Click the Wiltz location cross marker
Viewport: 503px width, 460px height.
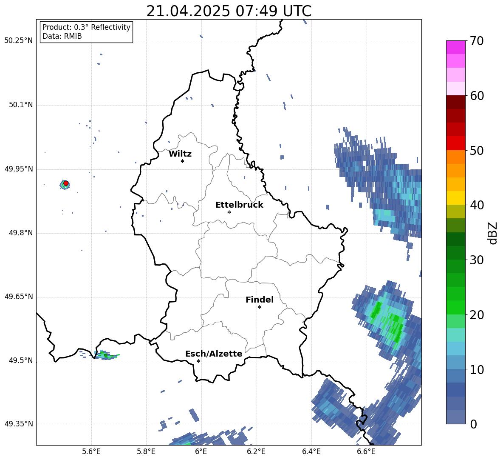[183, 161]
